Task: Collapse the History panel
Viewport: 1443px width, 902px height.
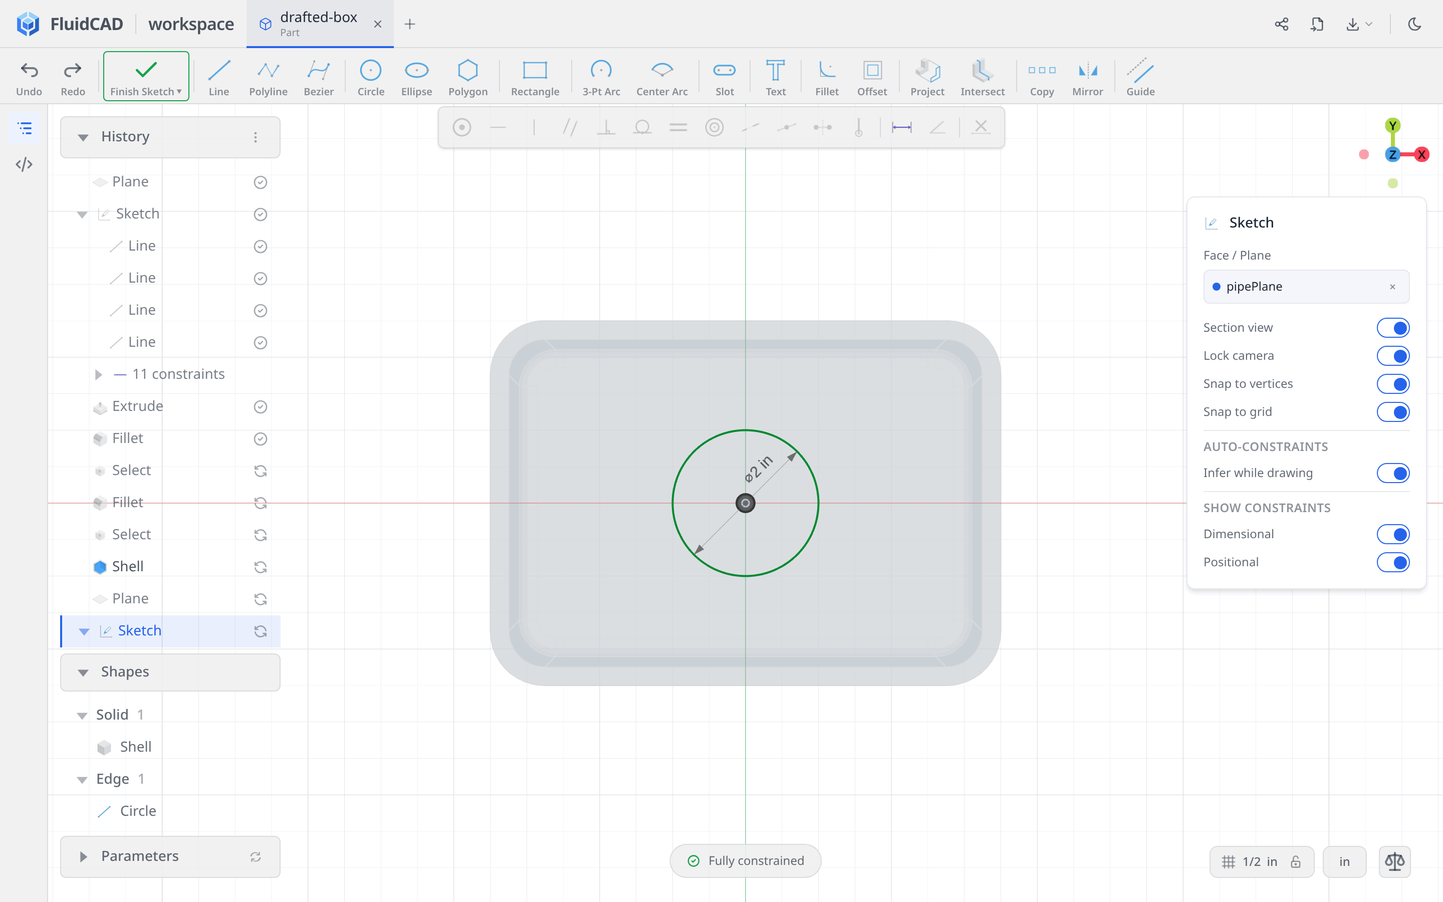Action: pyautogui.click(x=83, y=137)
